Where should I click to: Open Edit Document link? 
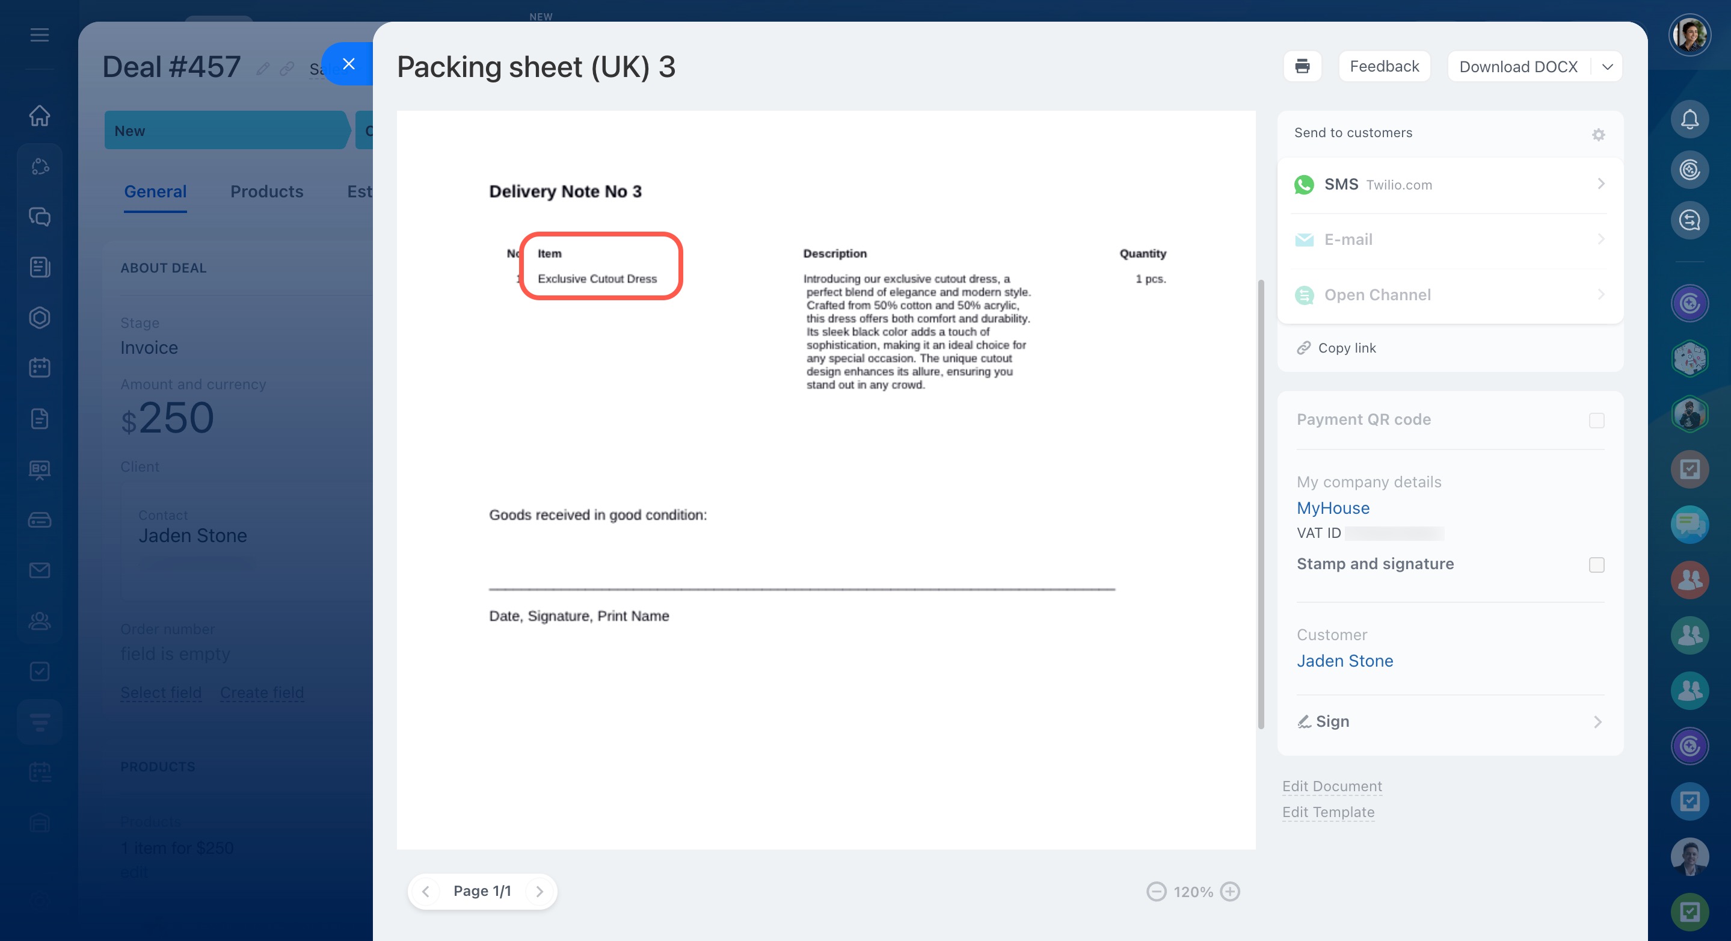(1331, 786)
